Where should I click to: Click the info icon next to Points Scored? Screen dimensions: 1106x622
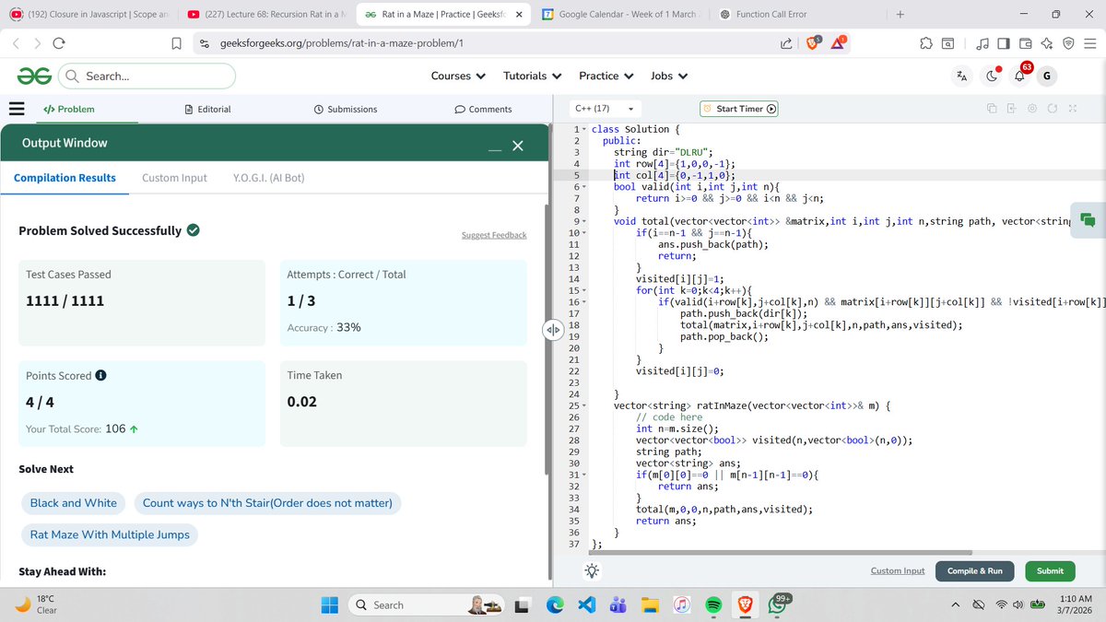(100, 376)
